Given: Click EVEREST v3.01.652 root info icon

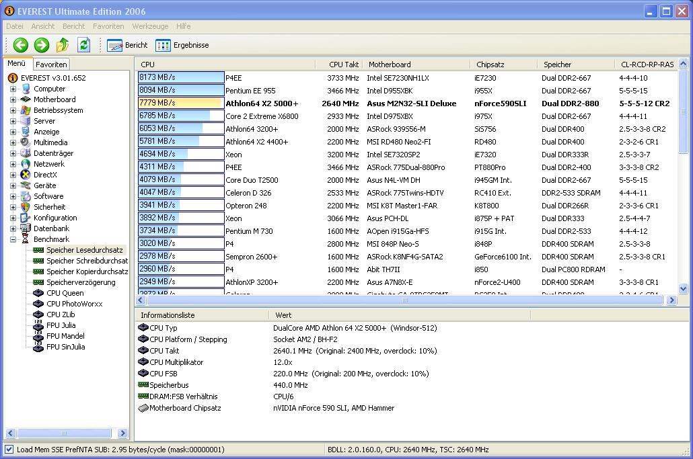Looking at the screenshot, I should [13, 78].
